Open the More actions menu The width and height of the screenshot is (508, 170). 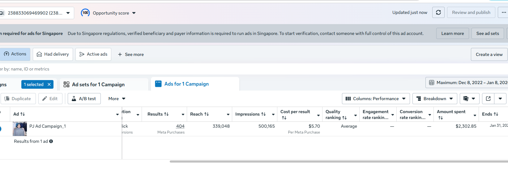click(x=117, y=99)
